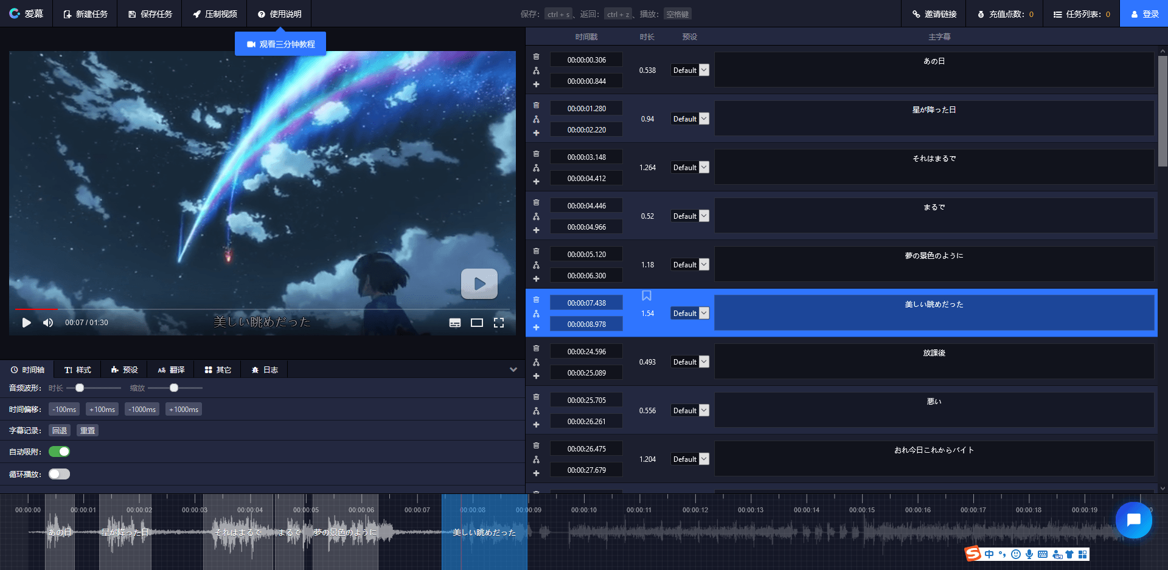Delete the あの日 subtitle row
Viewport: 1168px width, 570px height.
(536, 57)
